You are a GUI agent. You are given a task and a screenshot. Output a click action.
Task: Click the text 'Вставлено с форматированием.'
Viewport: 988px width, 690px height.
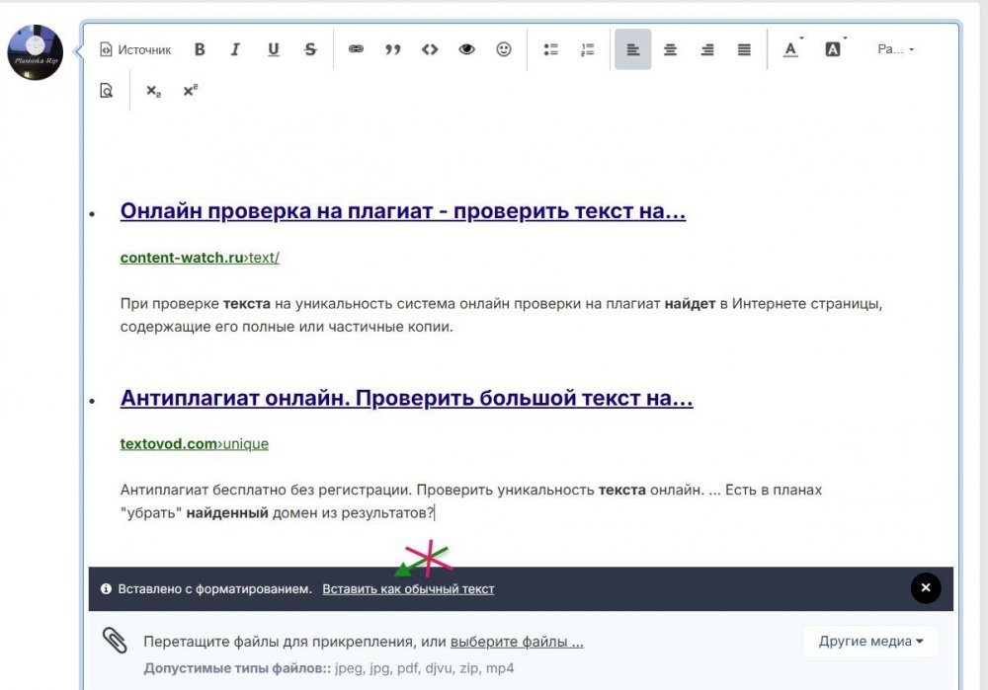(214, 589)
